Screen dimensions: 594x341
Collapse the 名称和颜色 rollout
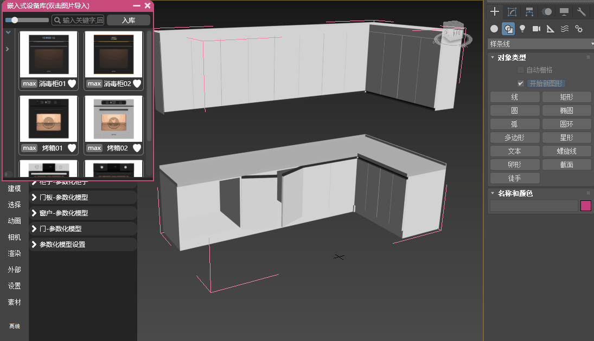(493, 193)
